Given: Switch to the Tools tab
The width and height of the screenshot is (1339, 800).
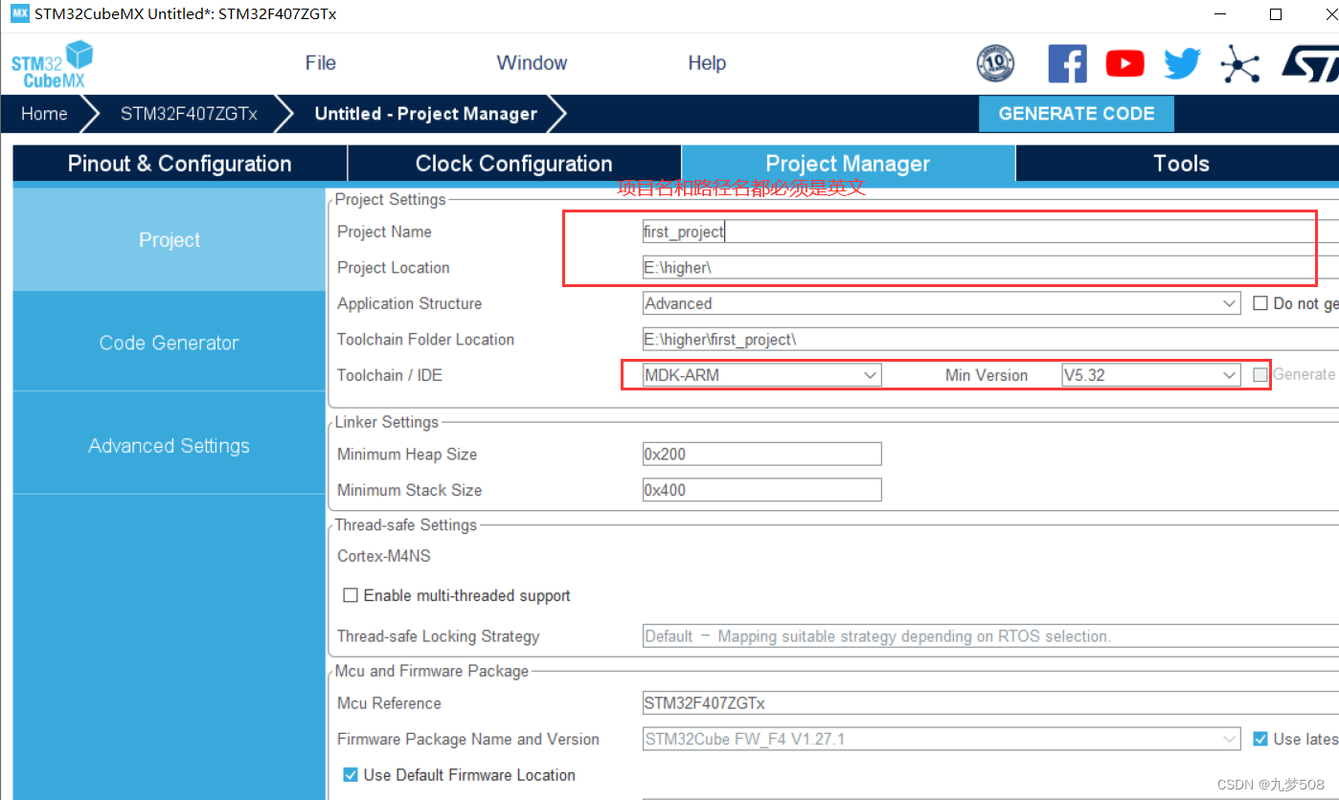Looking at the screenshot, I should (x=1178, y=164).
